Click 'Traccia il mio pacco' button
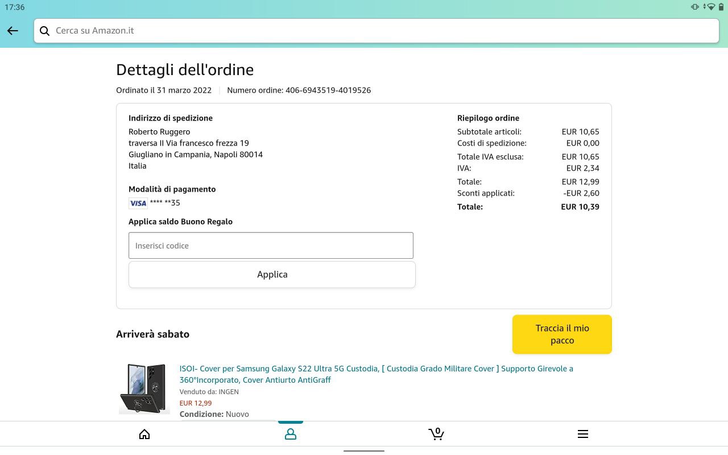Image resolution: width=728 pixels, height=455 pixels. 562,334
